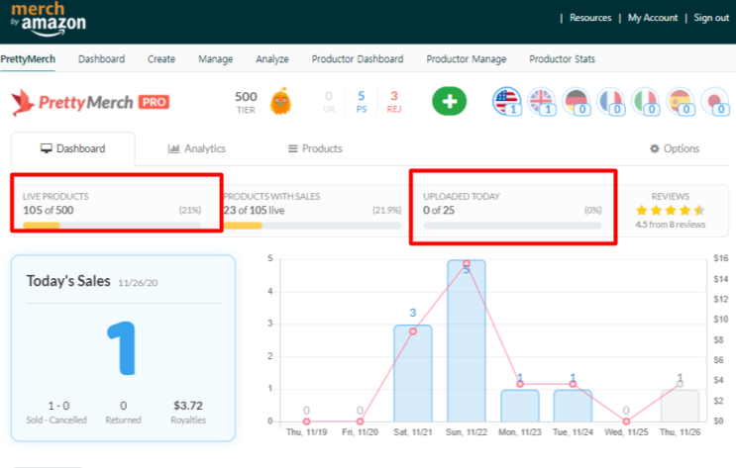The width and height of the screenshot is (736, 468).
Task: Click the Sign out link
Action: tap(711, 18)
